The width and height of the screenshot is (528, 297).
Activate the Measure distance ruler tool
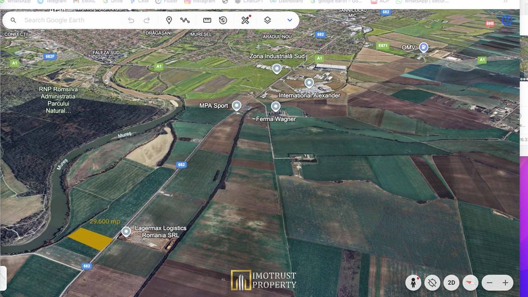pos(207,20)
